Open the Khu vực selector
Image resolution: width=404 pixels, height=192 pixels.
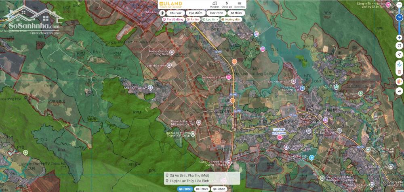[176, 13]
